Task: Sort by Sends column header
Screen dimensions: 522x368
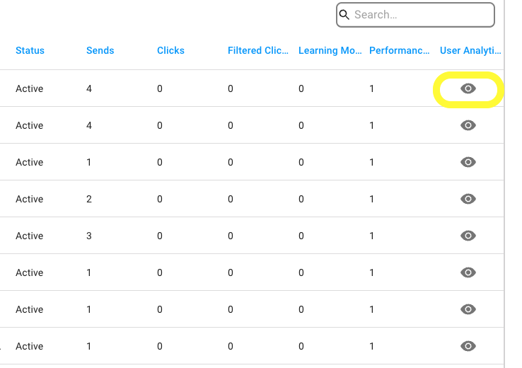Action: tap(100, 50)
